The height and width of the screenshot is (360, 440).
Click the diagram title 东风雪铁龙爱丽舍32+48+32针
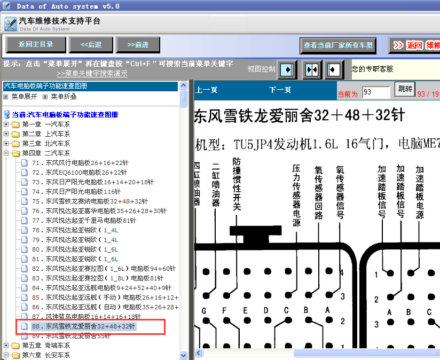[x=300, y=115]
